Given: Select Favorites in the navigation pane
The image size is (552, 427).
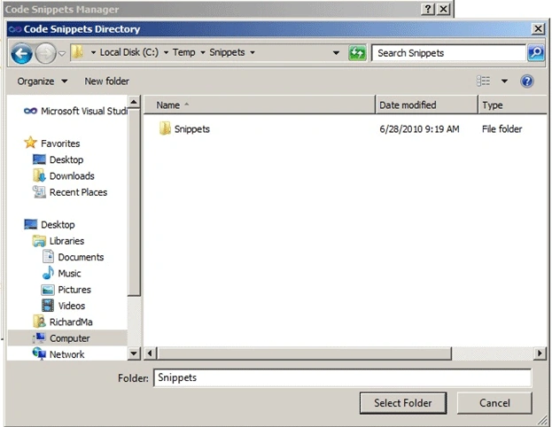Looking at the screenshot, I should [x=60, y=144].
